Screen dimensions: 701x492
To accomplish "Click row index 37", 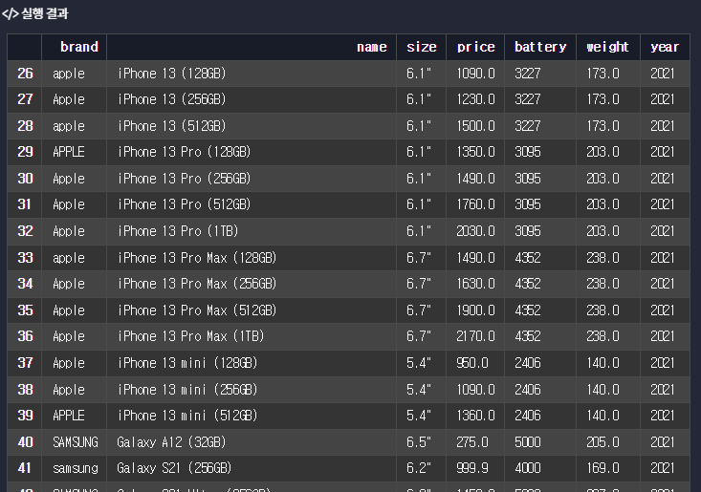I will [25, 362].
